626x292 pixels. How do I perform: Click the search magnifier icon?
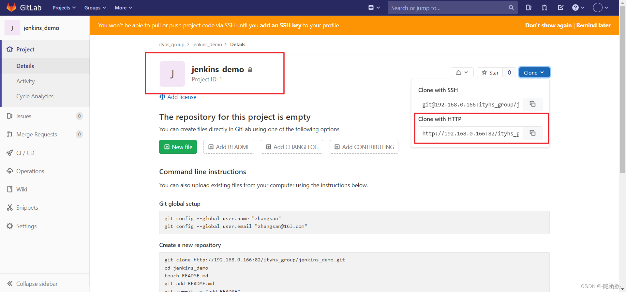click(x=511, y=7)
